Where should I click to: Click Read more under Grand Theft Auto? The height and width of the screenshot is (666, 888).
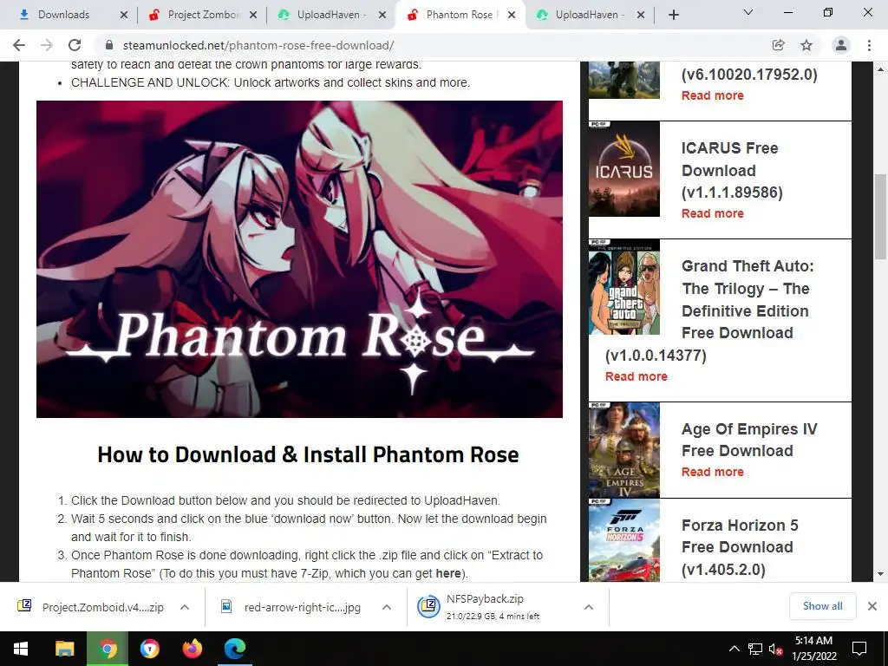(636, 376)
